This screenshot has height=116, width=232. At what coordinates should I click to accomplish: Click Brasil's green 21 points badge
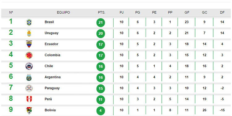(x=101, y=23)
